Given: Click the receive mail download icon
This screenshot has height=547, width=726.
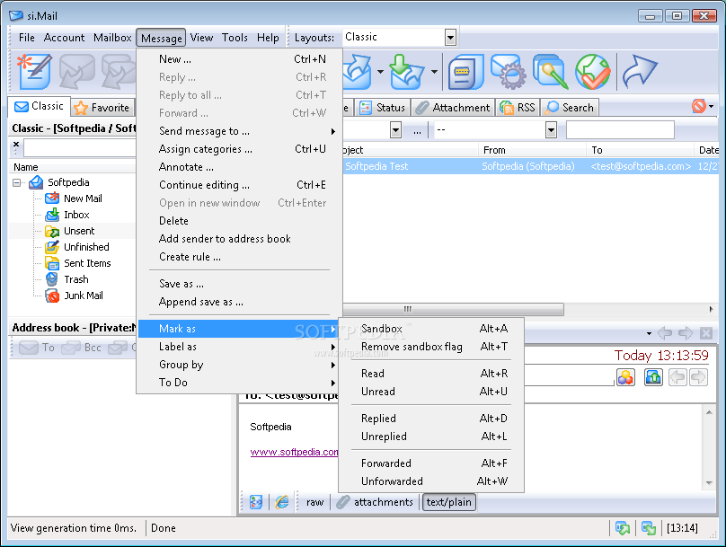Looking at the screenshot, I should [406, 72].
